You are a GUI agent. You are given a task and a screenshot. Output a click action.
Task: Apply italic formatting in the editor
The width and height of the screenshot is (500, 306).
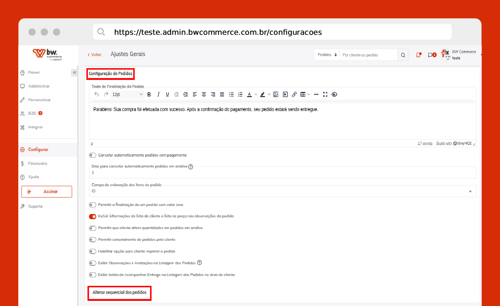point(158,95)
